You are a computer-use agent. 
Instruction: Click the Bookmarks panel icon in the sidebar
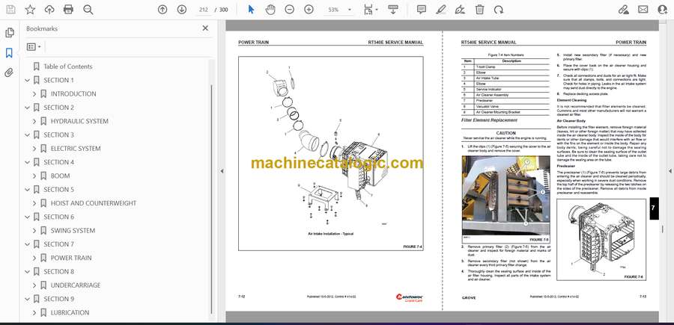point(9,53)
